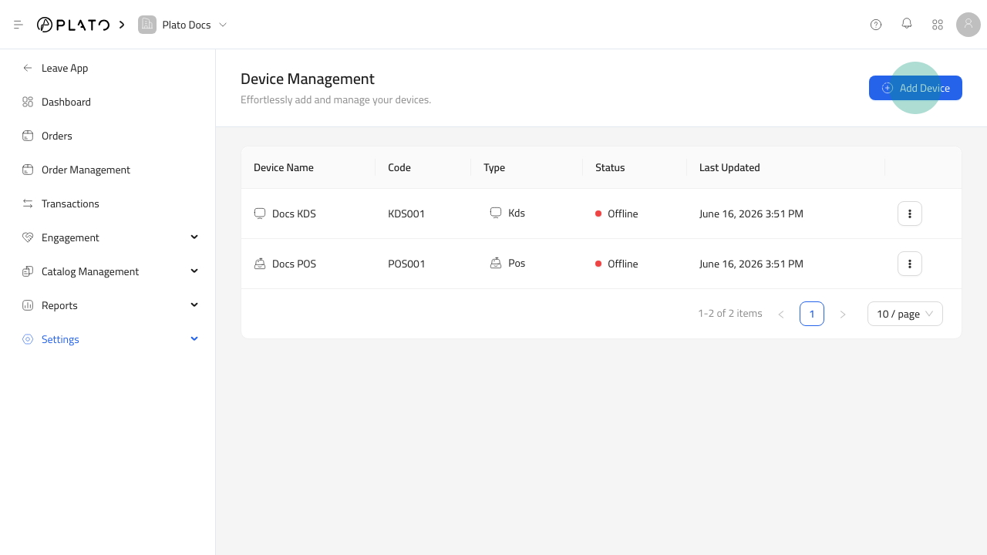The height and width of the screenshot is (555, 987).
Task: Open the Orders page
Action: coord(57,136)
